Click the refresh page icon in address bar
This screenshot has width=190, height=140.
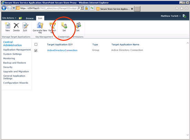tap(92, 8)
